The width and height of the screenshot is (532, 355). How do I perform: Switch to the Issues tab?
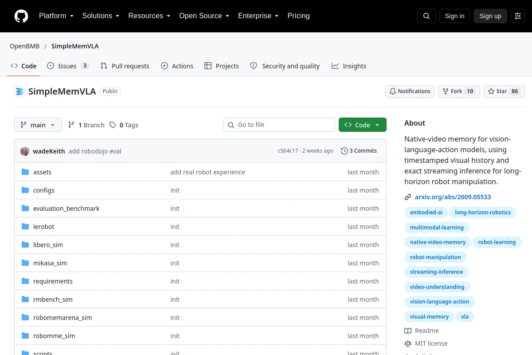[x=68, y=66]
